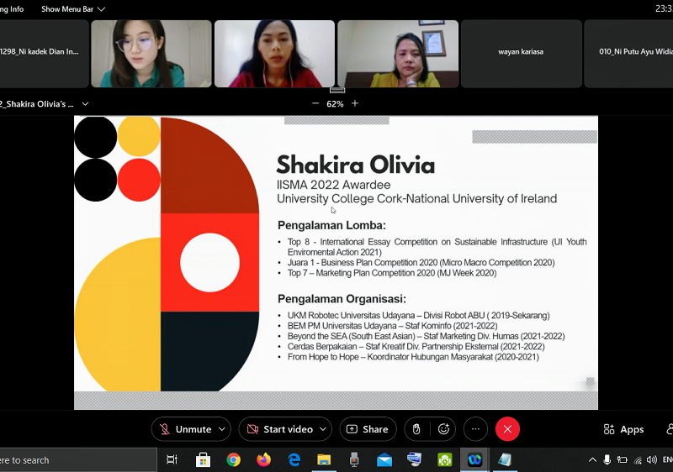Viewport: 673px width, 472px height.
Task: Click the battery status tray icon
Action: coord(622,460)
